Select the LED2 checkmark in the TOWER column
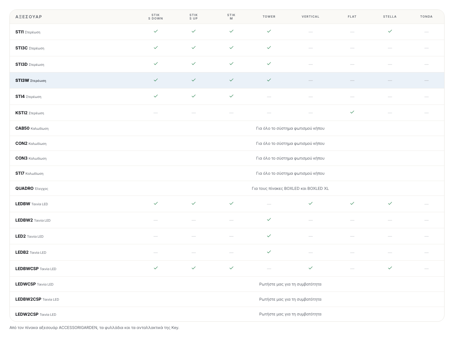Screen dimensions: 454x340 click(269, 236)
